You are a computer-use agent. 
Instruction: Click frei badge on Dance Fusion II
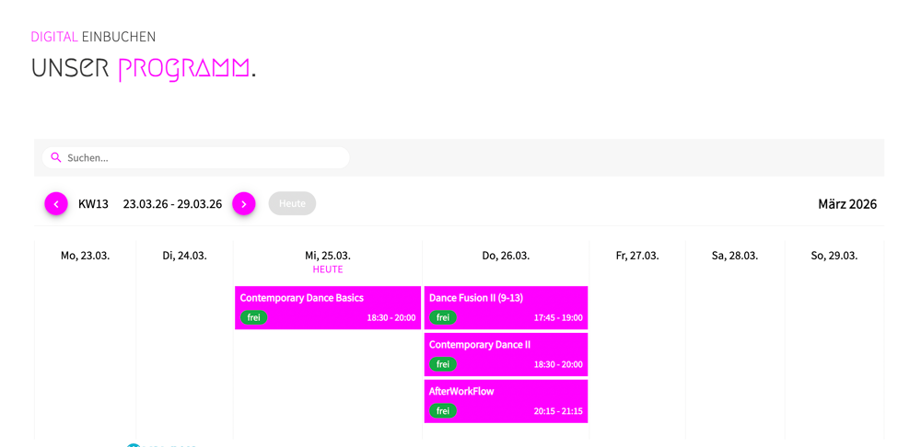click(443, 318)
